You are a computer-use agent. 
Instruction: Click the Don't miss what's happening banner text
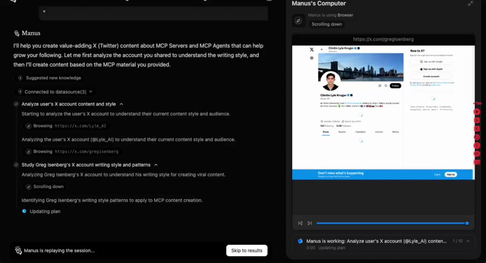[340, 173]
